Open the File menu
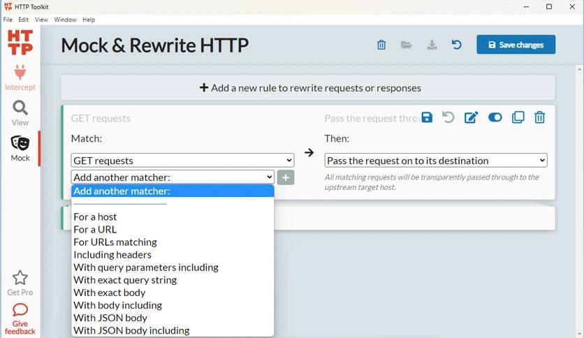 [8, 20]
